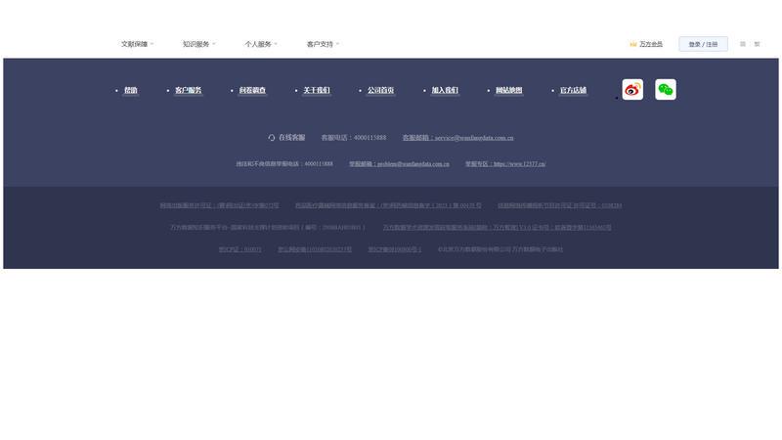Viewport: 782px width, 440px height.
Task: Open the 公司首页 footer link
Action: click(380, 90)
